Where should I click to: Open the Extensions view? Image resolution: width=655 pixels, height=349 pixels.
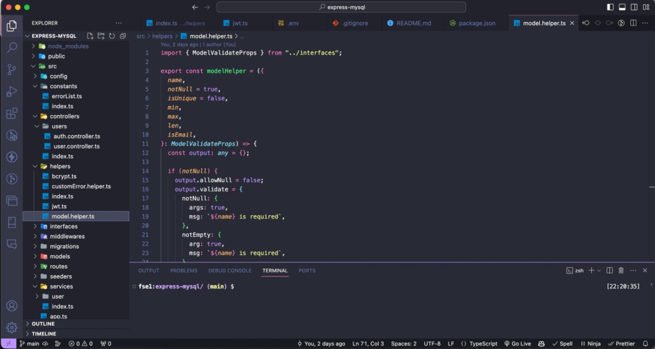pyautogui.click(x=12, y=113)
